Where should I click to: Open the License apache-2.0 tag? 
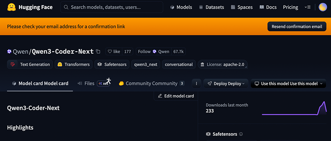click(223, 64)
